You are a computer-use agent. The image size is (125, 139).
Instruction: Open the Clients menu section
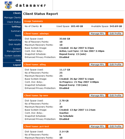(x=17, y=13)
